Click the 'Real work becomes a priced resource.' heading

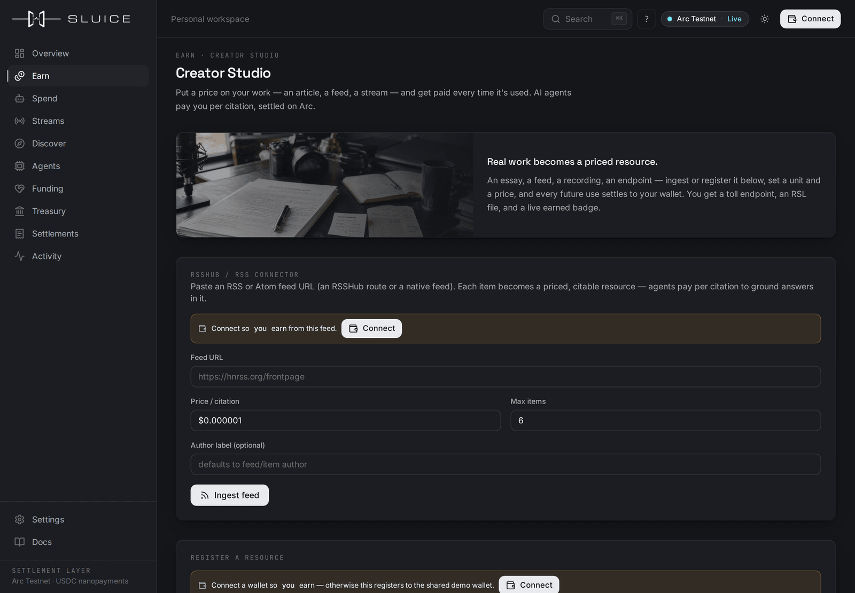[572, 162]
